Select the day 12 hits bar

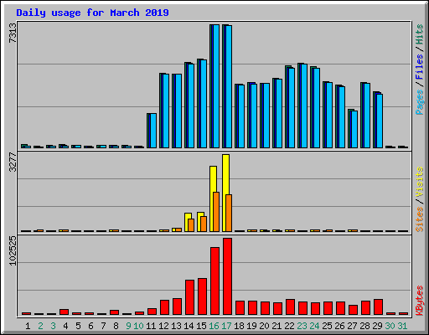(164, 111)
